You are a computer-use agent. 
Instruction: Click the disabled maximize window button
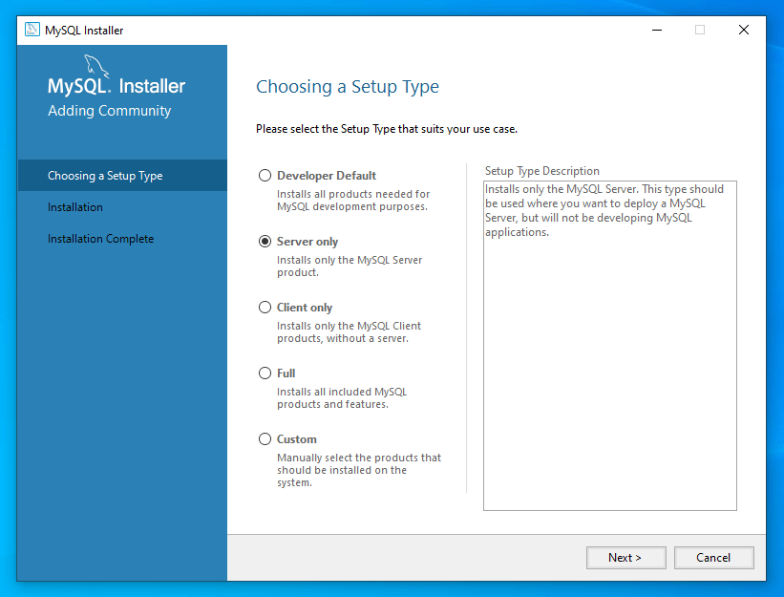click(700, 30)
